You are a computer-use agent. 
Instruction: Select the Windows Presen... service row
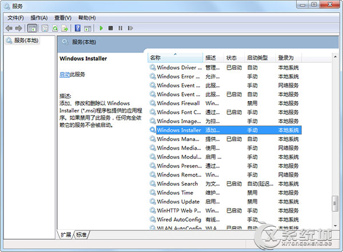click(x=225, y=166)
